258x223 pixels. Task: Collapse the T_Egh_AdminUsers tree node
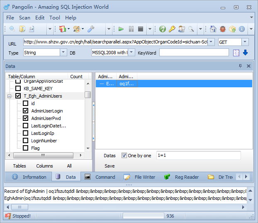9,96
